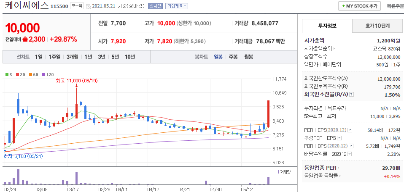Click the help icon next to PER EPS(2020.12)

pos(350,130)
